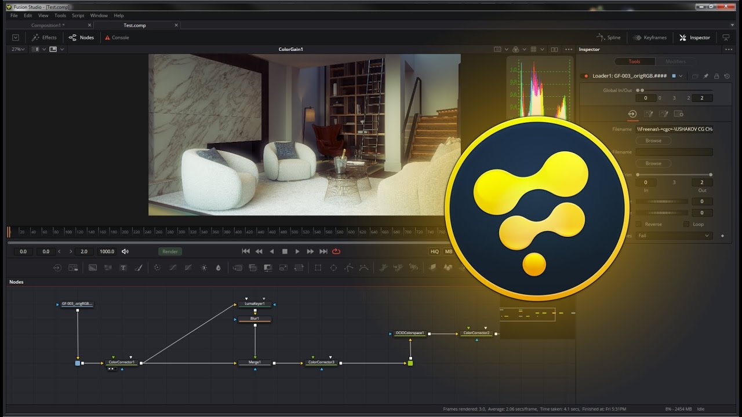
Task: Enable the Loop checkbox
Action: click(x=686, y=224)
